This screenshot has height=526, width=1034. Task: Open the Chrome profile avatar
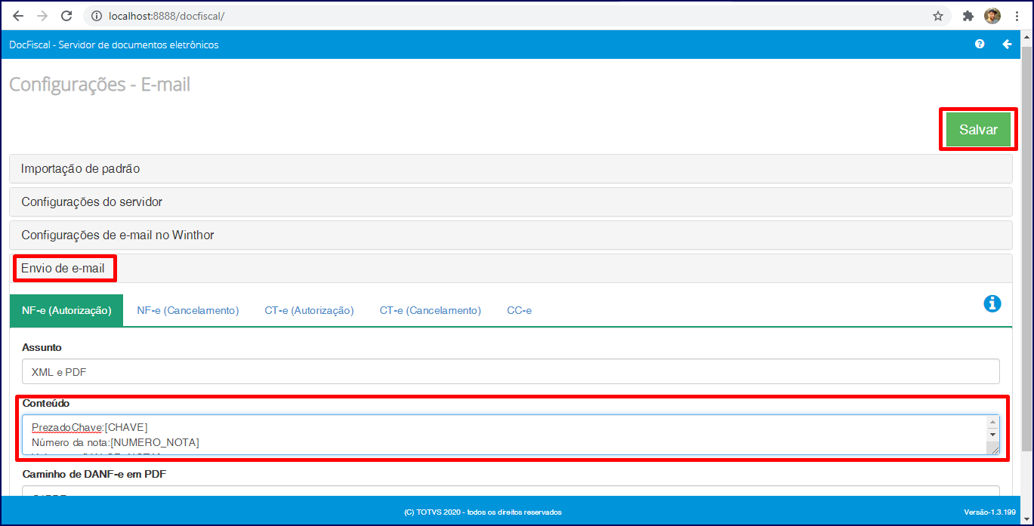coord(992,16)
